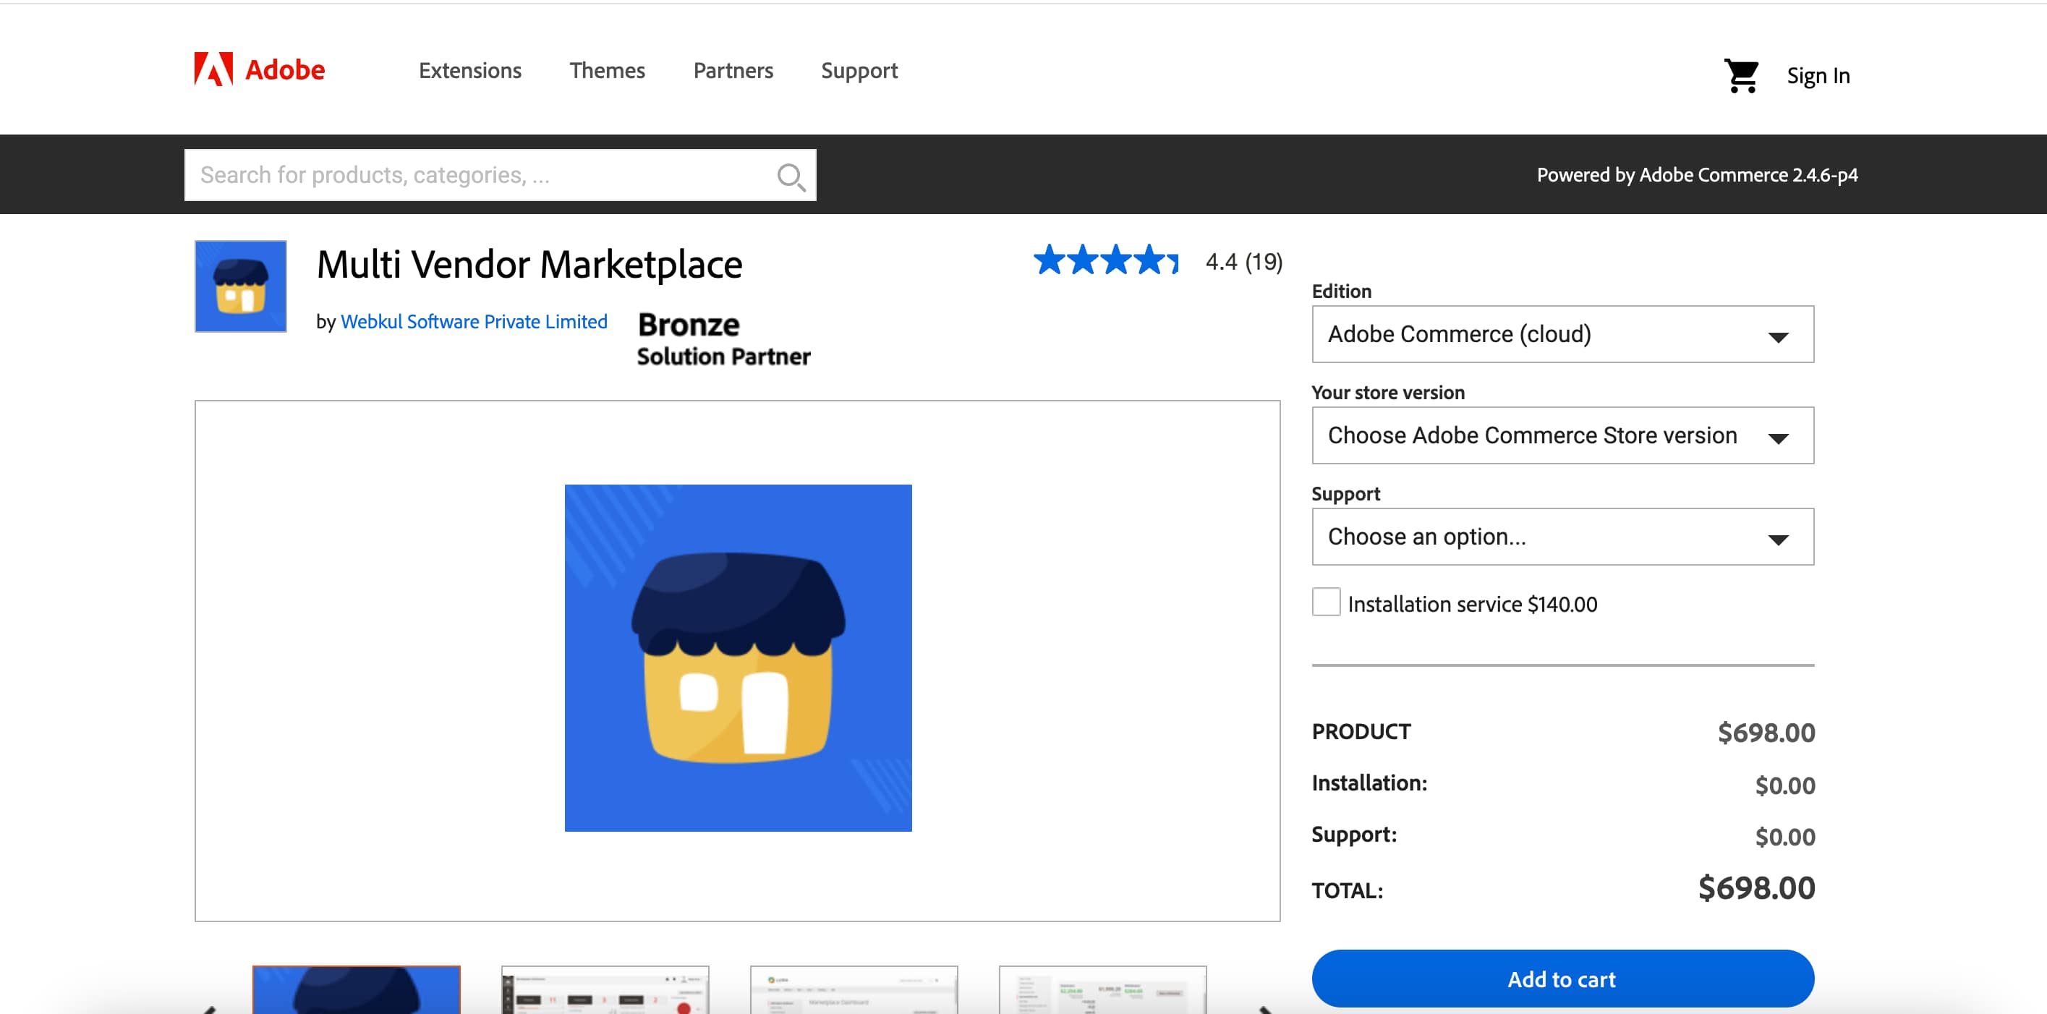Open the Support options dropdown
The height and width of the screenshot is (1014, 2047).
(x=1562, y=537)
